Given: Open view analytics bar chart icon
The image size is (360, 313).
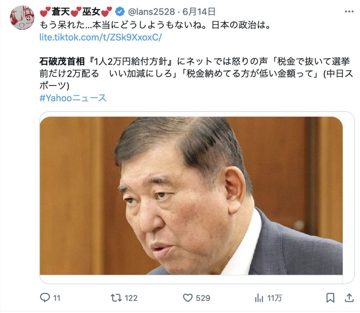Looking at the screenshot, I should click(x=259, y=298).
